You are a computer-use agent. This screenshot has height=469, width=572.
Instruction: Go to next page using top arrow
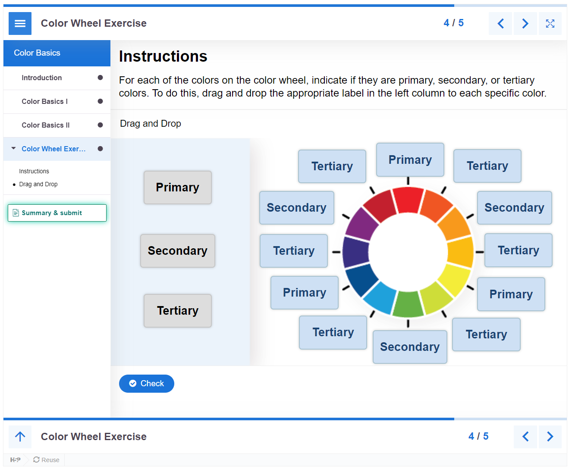point(525,23)
